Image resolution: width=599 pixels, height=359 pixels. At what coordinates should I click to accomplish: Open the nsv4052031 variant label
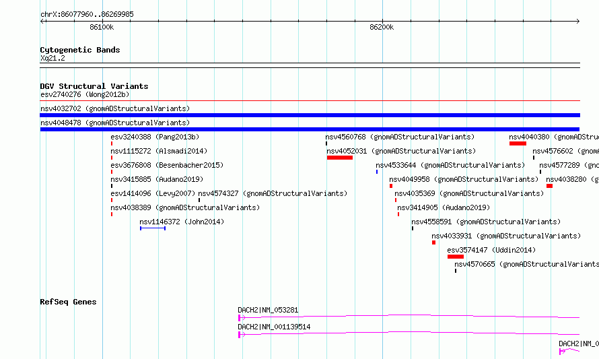pos(401,151)
